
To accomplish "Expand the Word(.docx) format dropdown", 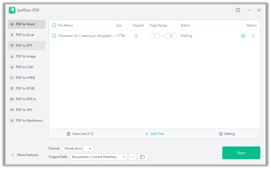I will [x=78, y=148].
